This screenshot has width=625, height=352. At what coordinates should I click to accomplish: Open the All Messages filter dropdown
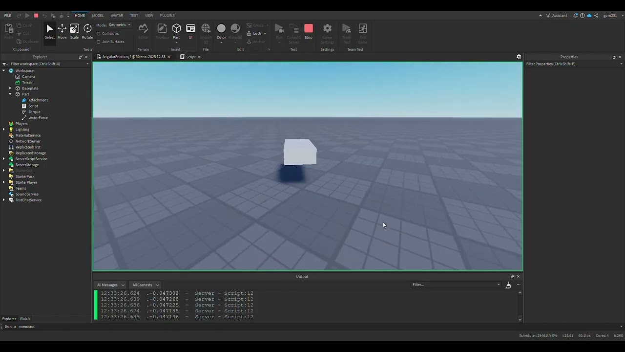click(x=110, y=285)
